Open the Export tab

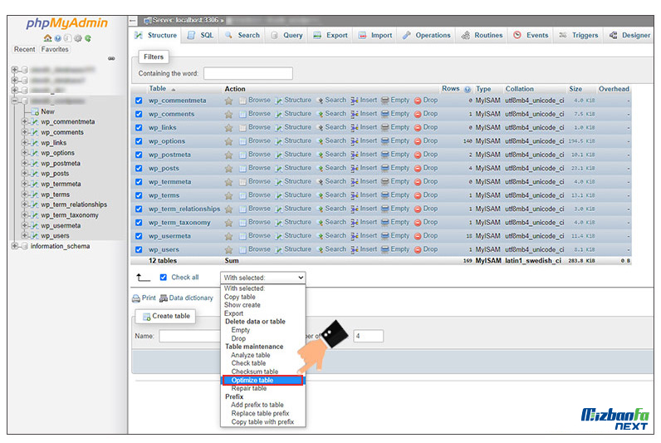330,36
